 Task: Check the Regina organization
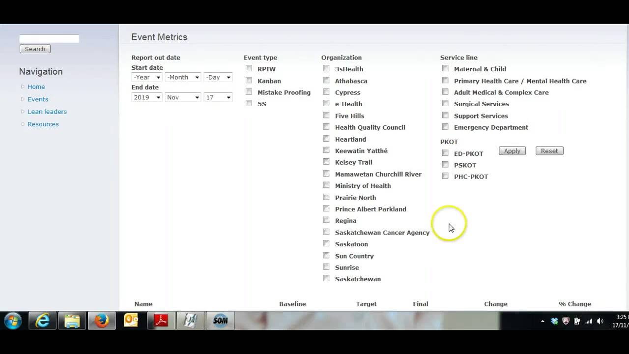click(x=326, y=220)
